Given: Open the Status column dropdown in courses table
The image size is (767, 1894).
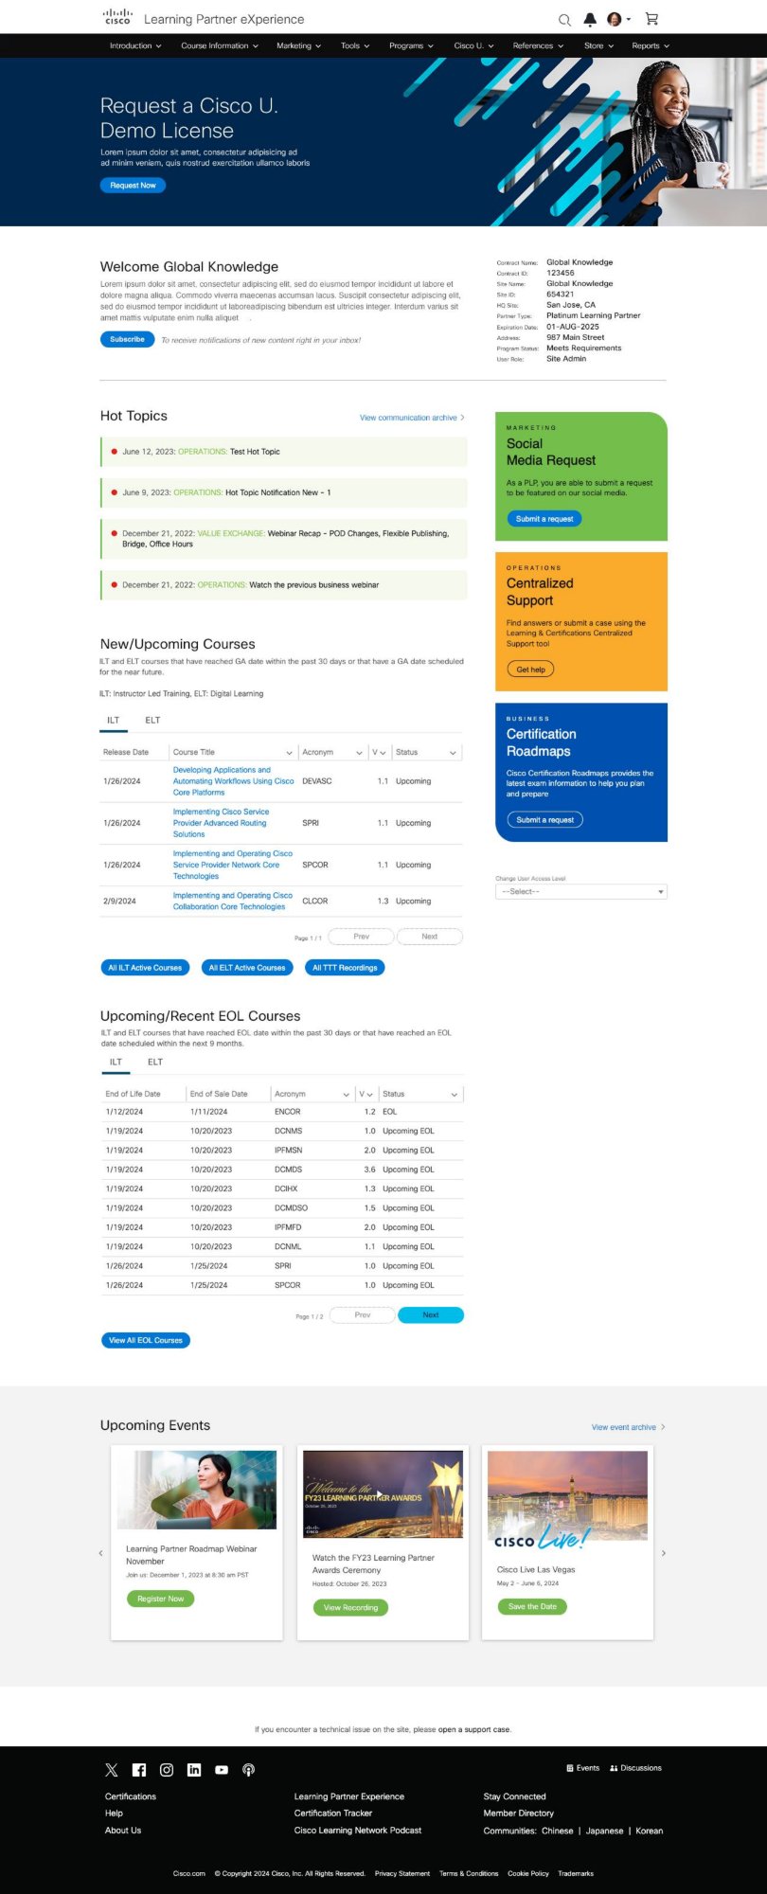Looking at the screenshot, I should point(453,753).
